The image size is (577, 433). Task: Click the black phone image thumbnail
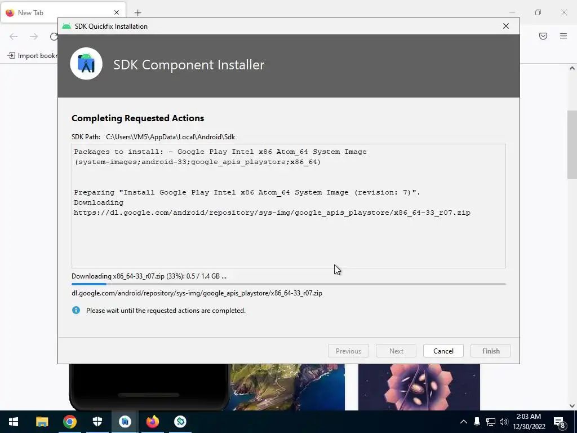(149, 387)
